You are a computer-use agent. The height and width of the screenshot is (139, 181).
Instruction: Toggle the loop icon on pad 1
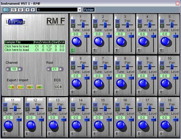click(x=73, y=21)
